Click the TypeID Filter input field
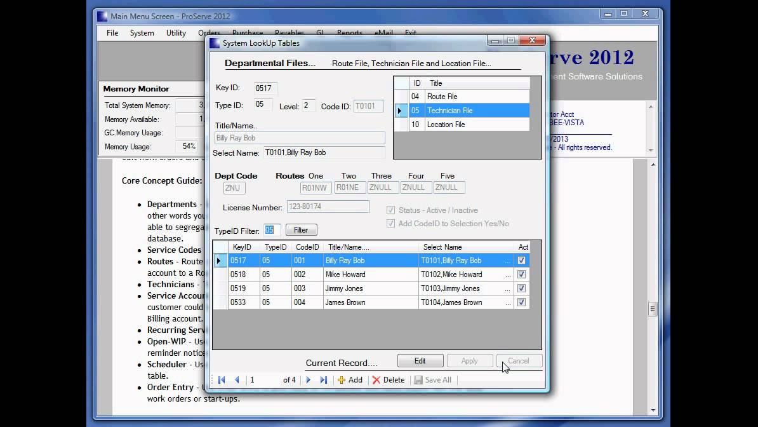The image size is (758, 427). pyautogui.click(x=272, y=230)
